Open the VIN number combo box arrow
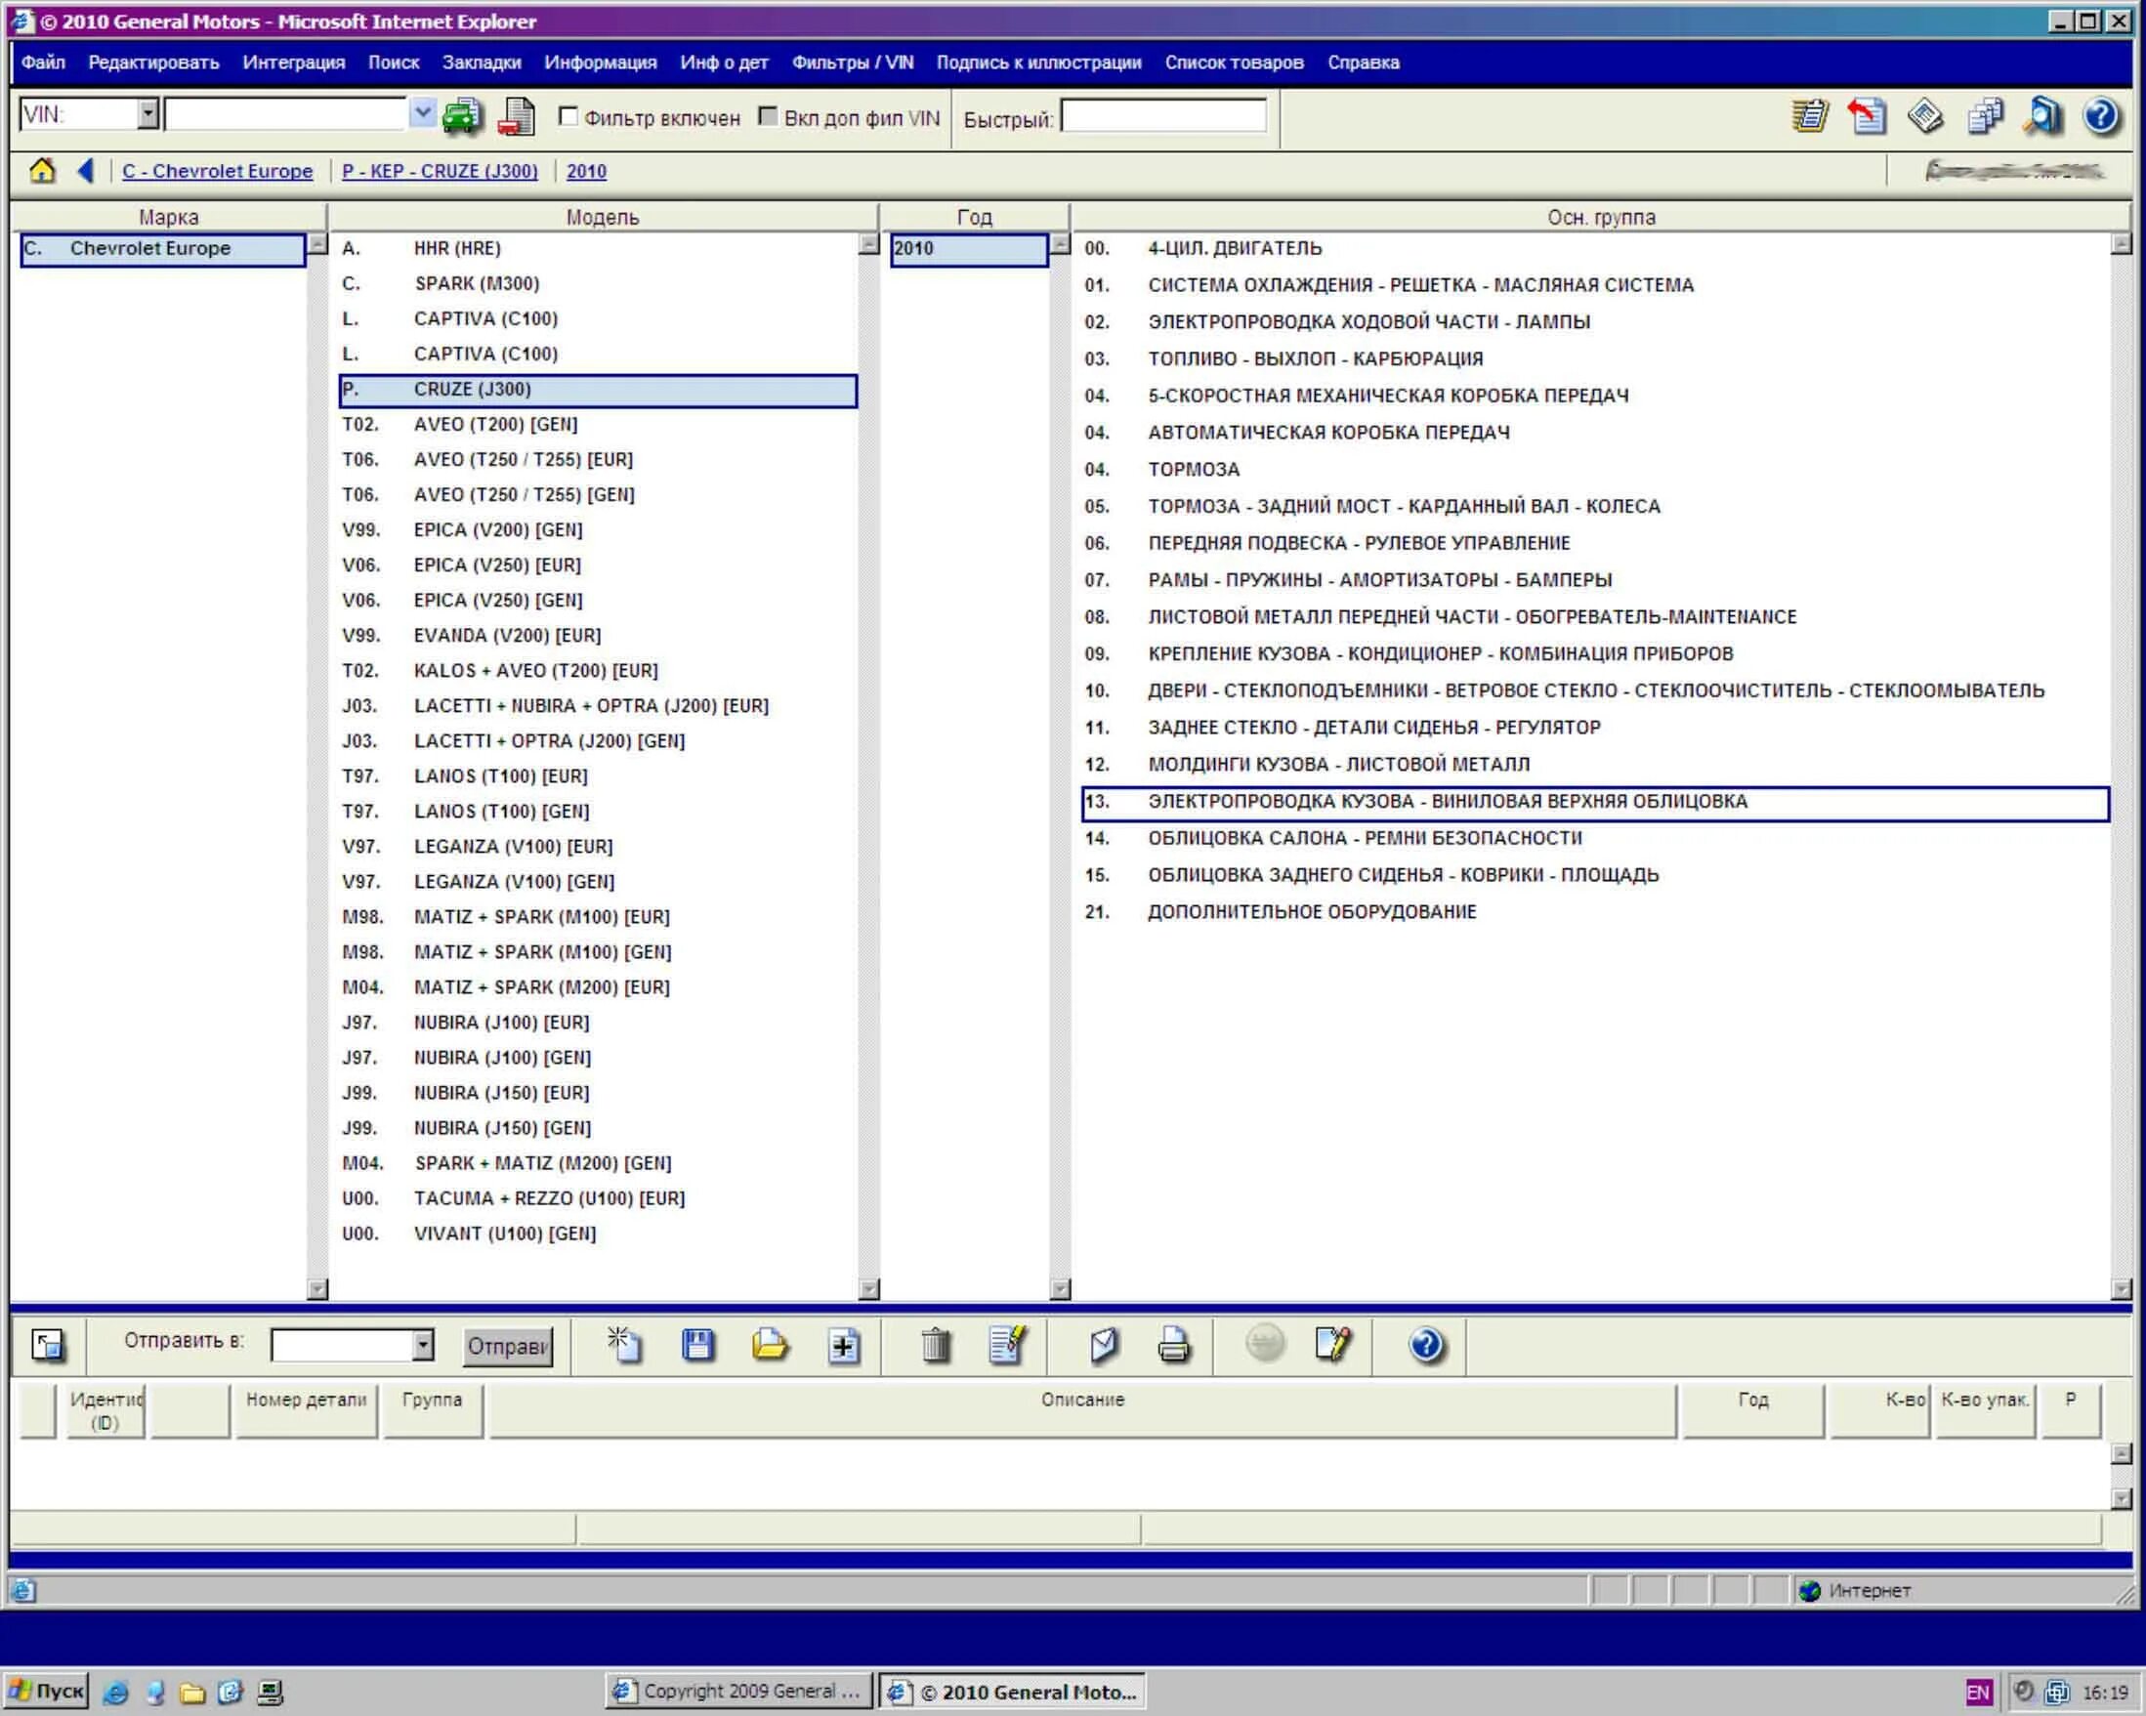This screenshot has width=2146, height=1716. coord(422,113)
